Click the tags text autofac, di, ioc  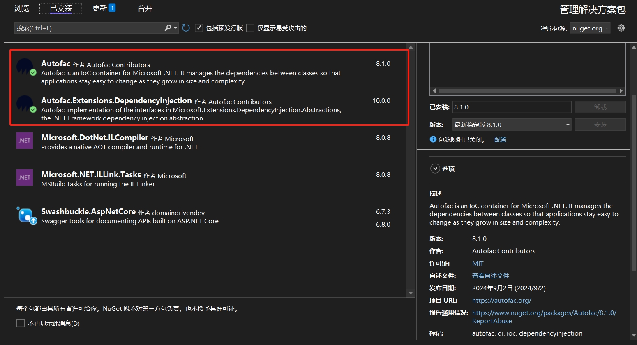[x=527, y=333]
